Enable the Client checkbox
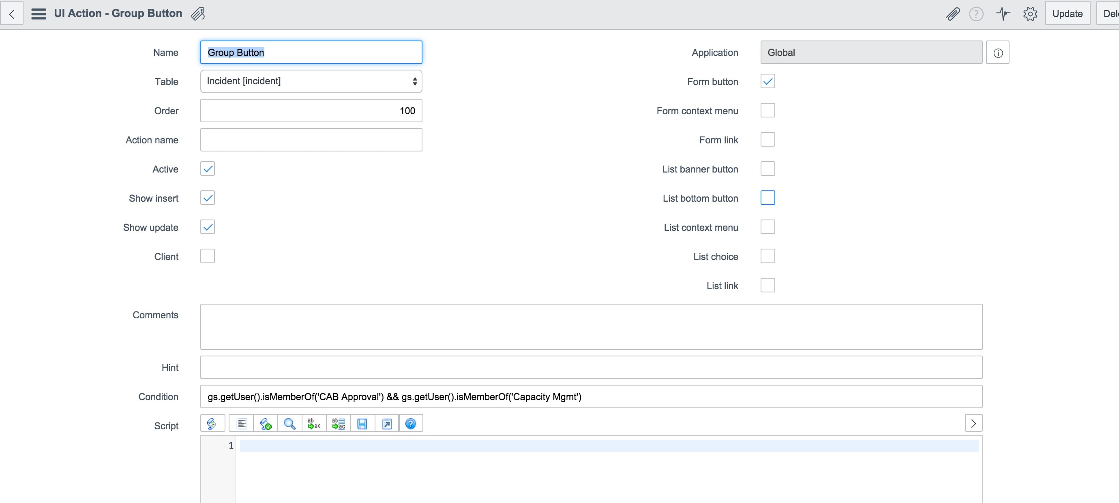 [208, 256]
